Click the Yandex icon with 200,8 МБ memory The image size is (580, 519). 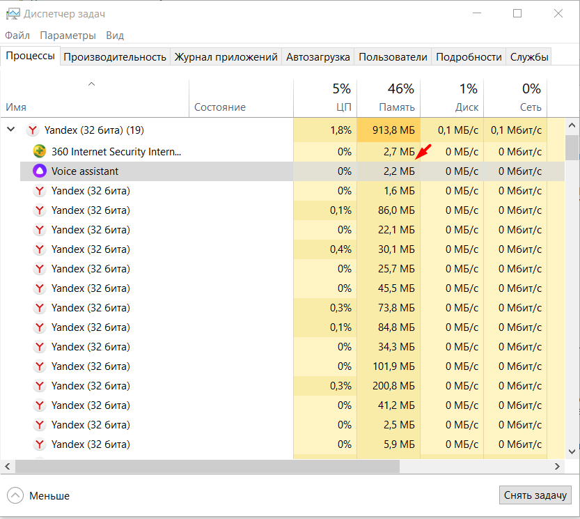[40, 385]
